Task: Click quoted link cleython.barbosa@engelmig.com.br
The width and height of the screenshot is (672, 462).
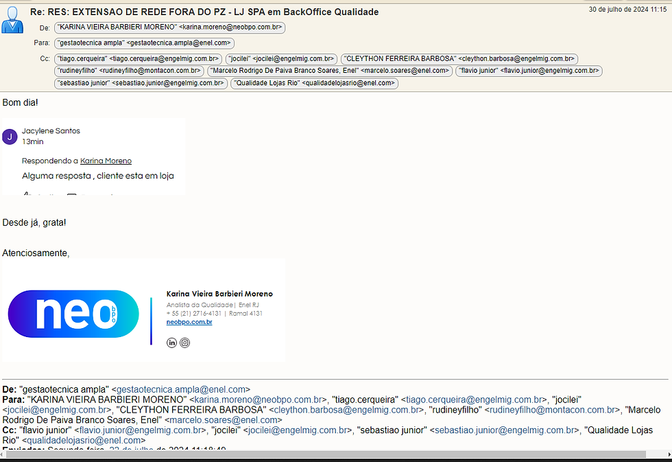Action: [346, 410]
